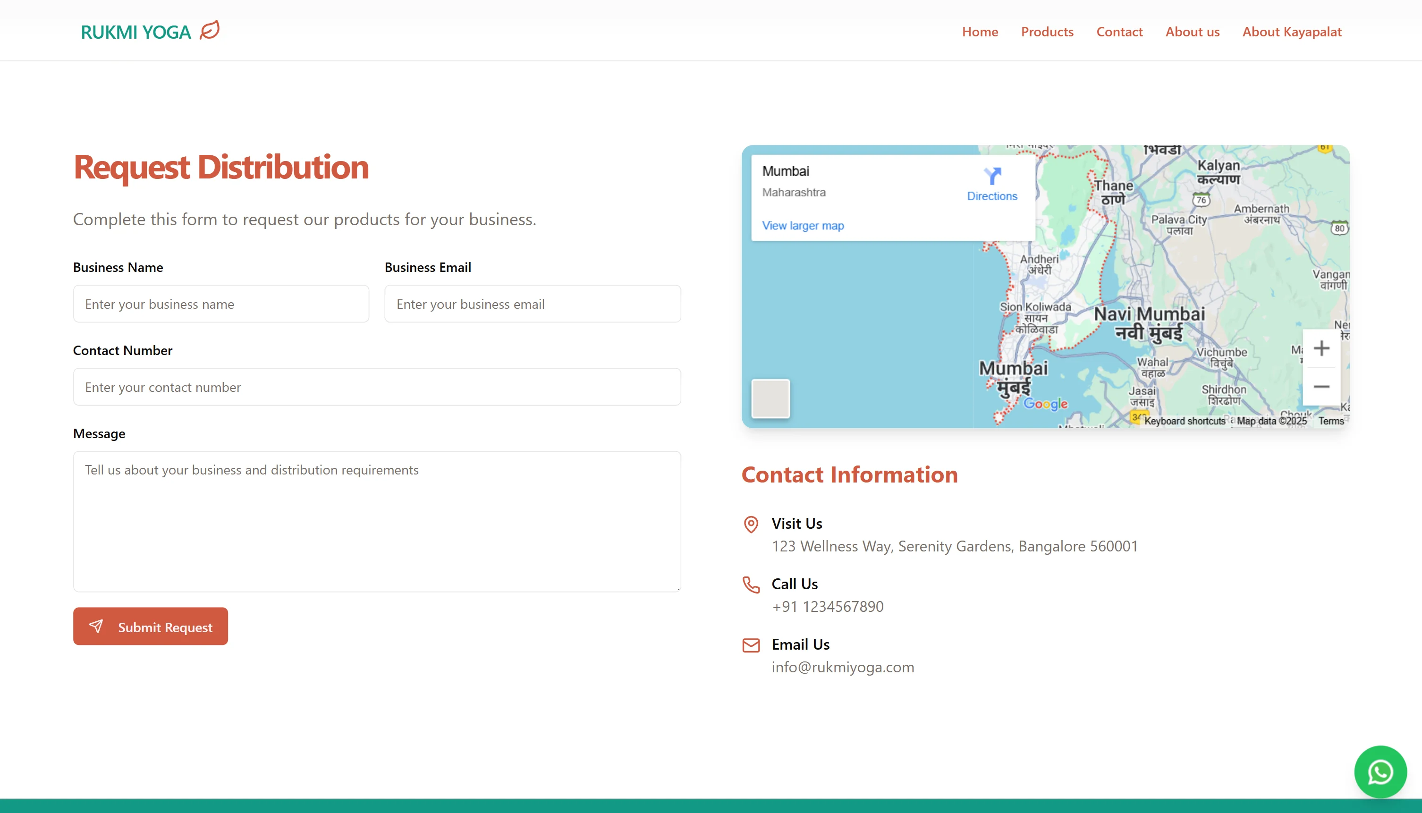Image resolution: width=1422 pixels, height=813 pixels.
Task: Click the Kalyan label on map
Action: pyautogui.click(x=1219, y=172)
